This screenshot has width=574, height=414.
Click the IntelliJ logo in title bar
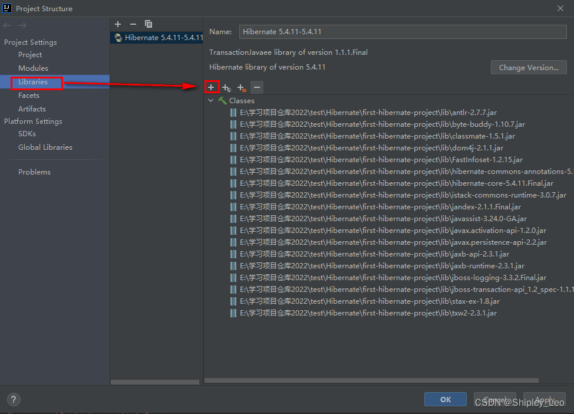coord(7,8)
